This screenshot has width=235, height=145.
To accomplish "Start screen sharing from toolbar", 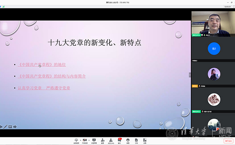I will 94,140.
